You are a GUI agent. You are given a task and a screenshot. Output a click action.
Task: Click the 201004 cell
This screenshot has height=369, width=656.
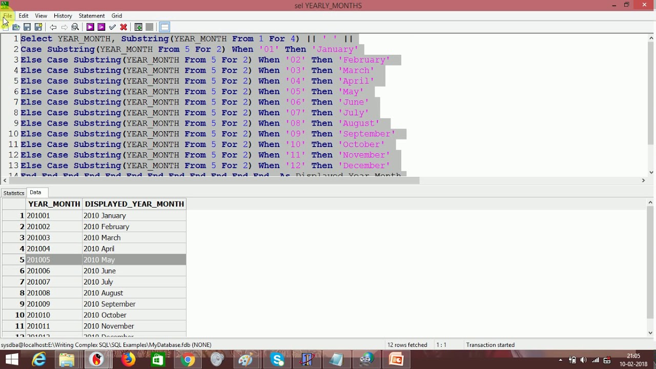[54, 249]
